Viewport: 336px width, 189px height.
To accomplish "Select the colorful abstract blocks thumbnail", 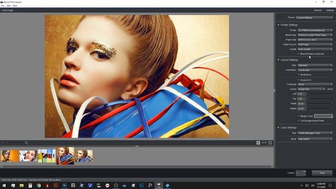I will 47,156.
